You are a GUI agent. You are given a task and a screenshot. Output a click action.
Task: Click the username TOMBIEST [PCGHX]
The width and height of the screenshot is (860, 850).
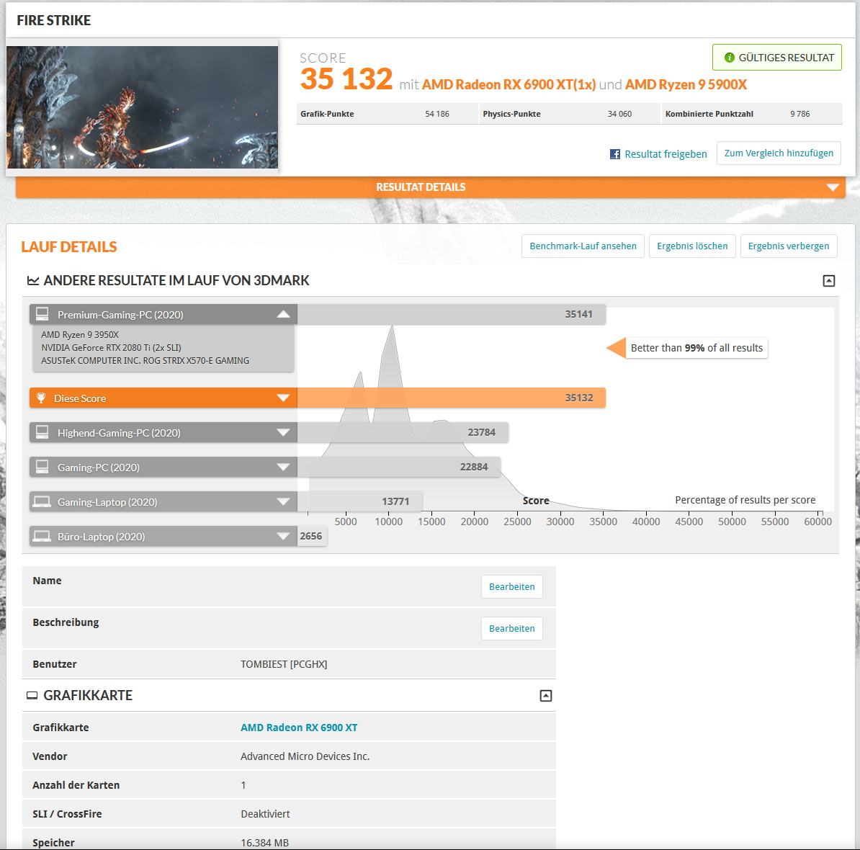pyautogui.click(x=284, y=664)
